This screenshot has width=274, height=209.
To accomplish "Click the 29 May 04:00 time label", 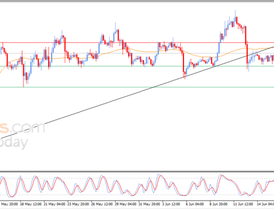I will click(125, 204).
